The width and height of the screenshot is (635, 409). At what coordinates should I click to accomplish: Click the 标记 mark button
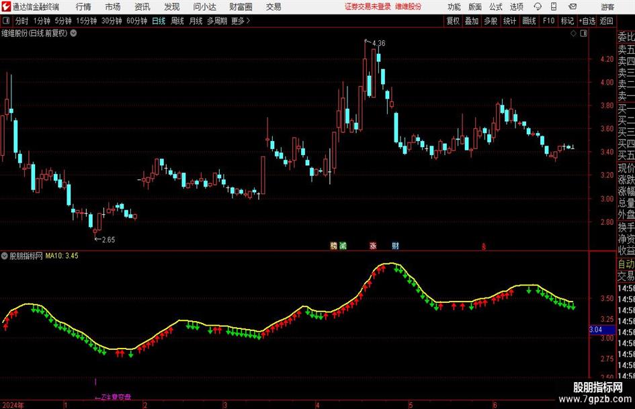click(x=567, y=21)
